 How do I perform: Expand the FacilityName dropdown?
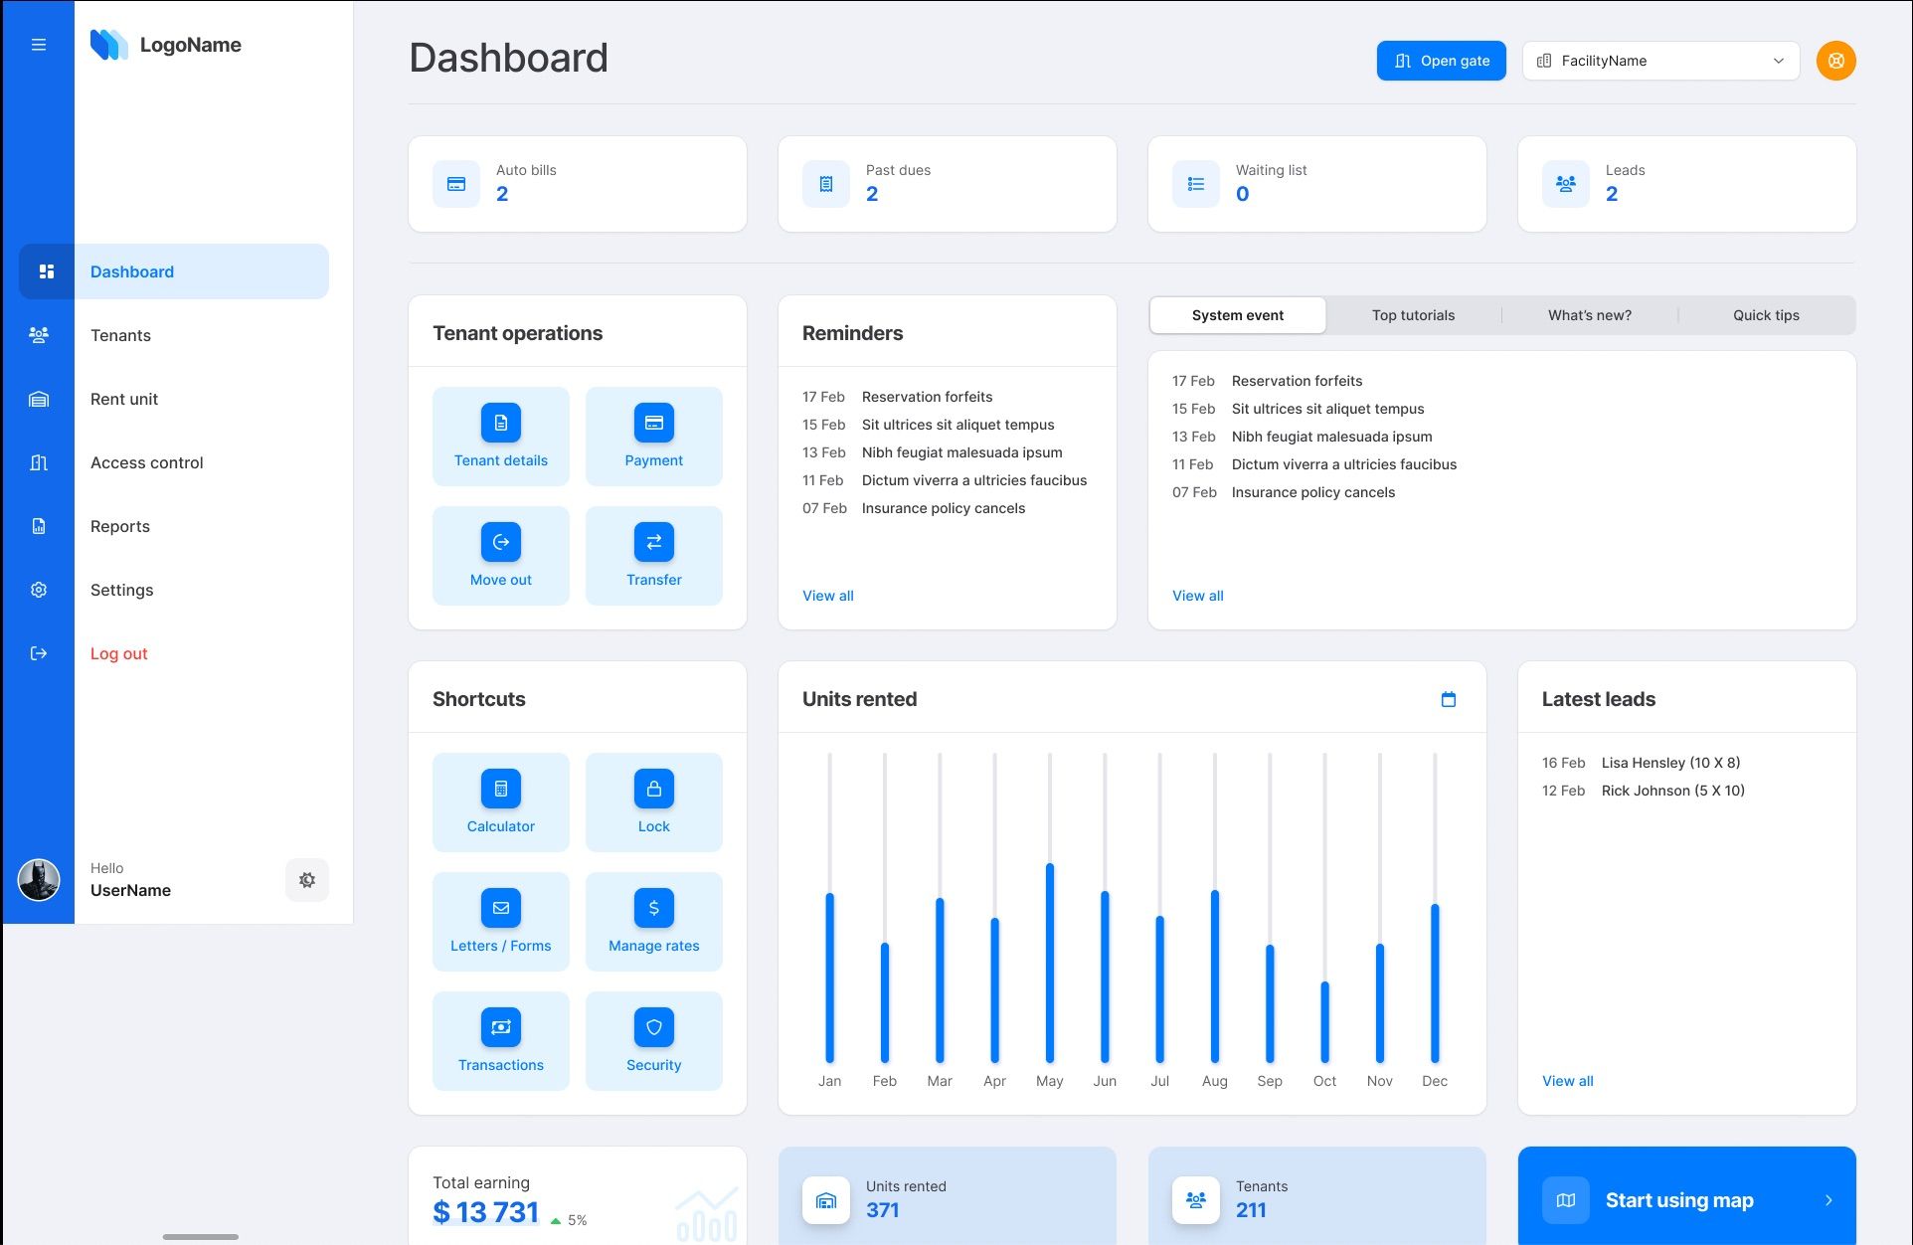click(x=1778, y=61)
